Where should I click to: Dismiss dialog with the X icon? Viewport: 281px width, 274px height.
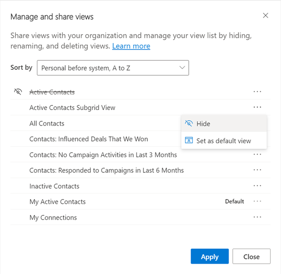pyautogui.click(x=266, y=16)
